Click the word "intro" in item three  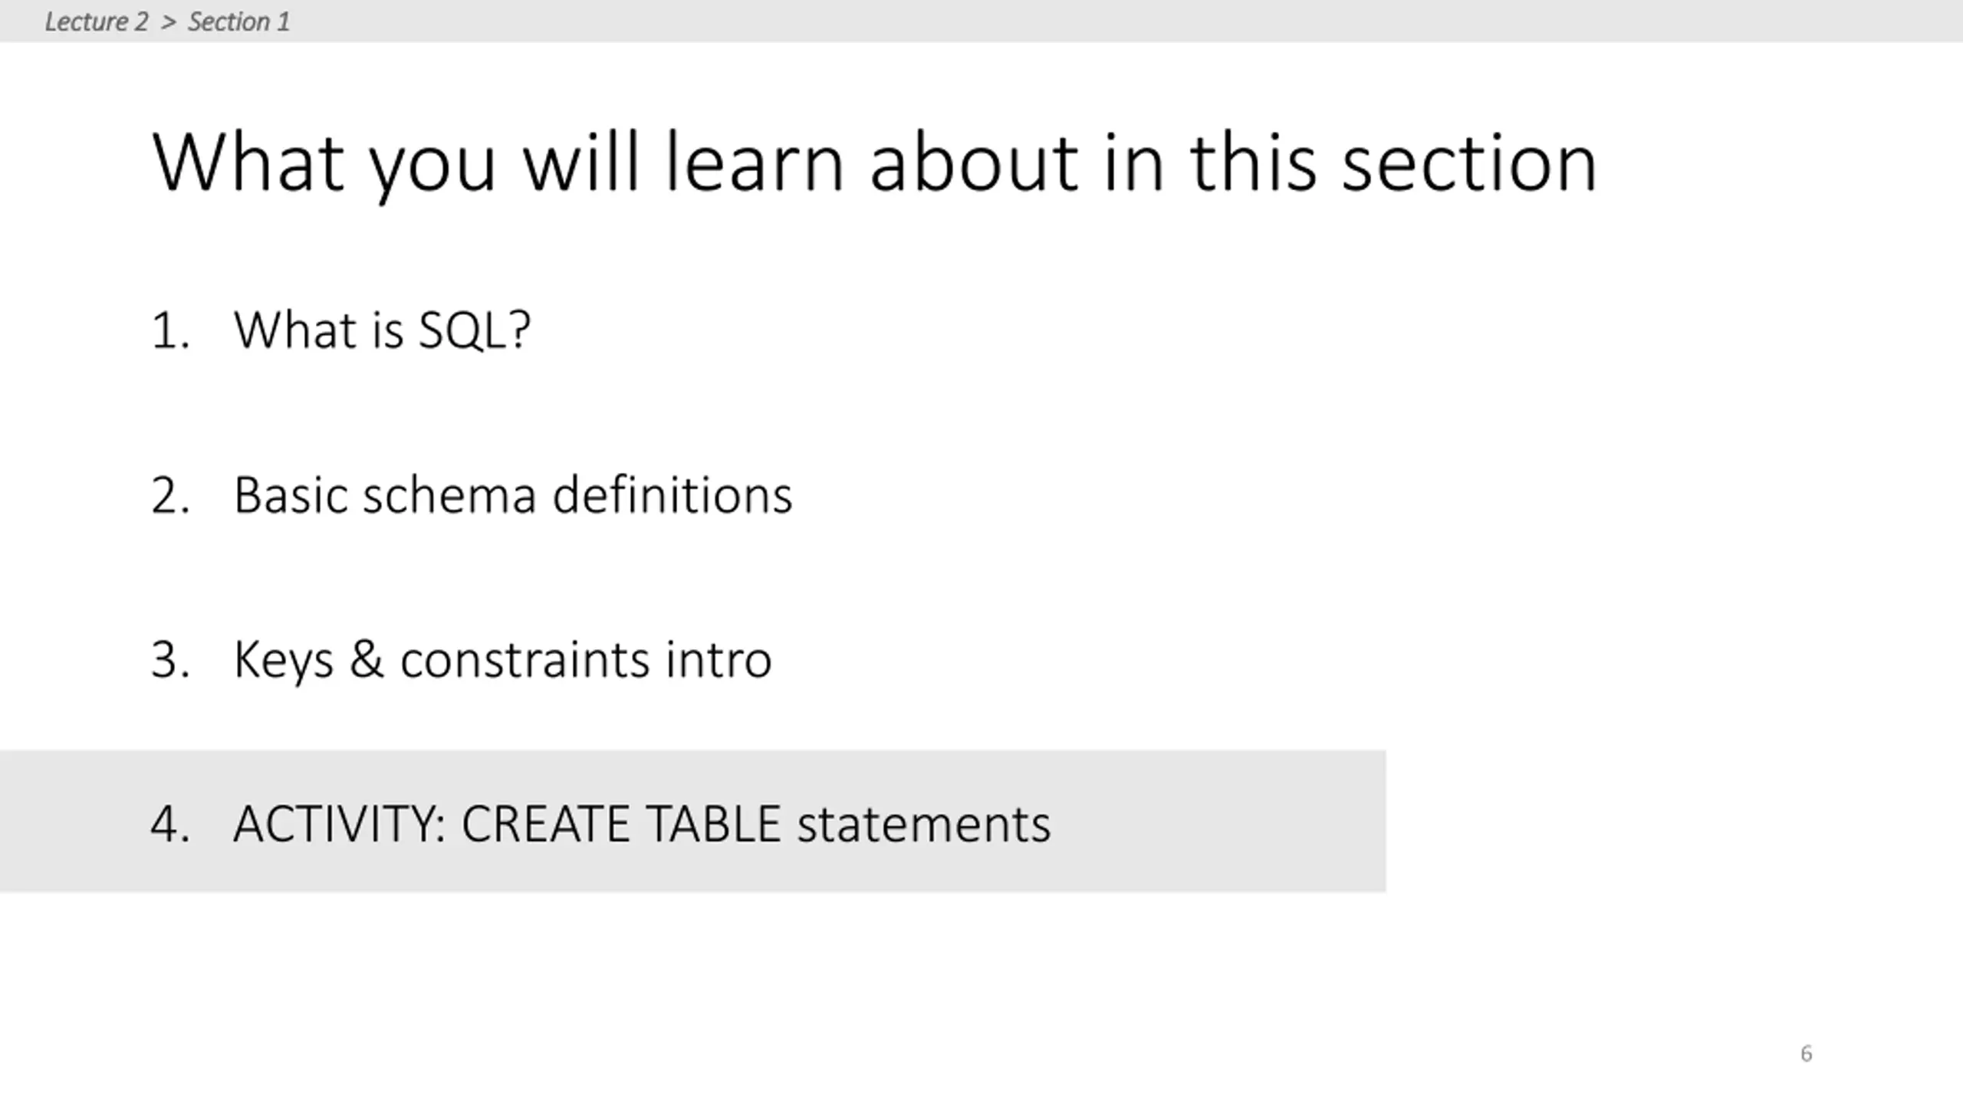pos(718,659)
